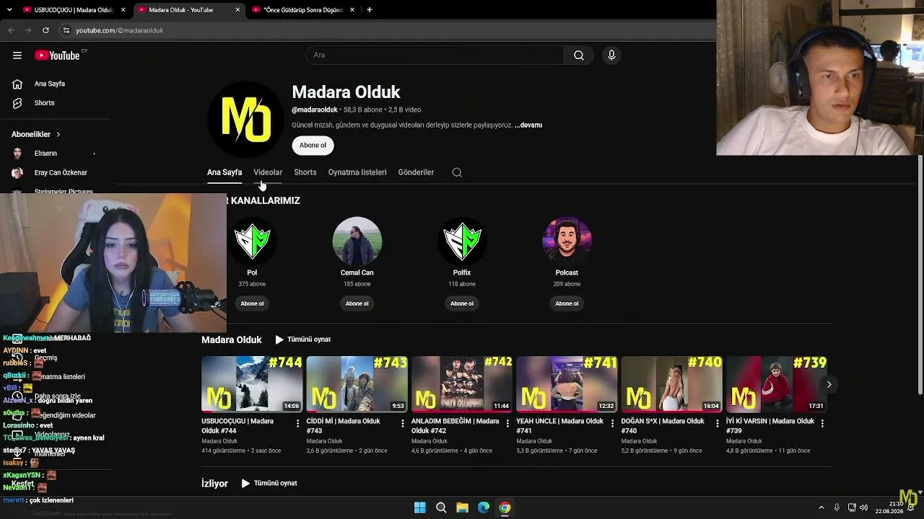The width and height of the screenshot is (924, 519).
Task: Switch to the Önce Güldürüp Sonra Düşünd tab
Action: [x=304, y=10]
